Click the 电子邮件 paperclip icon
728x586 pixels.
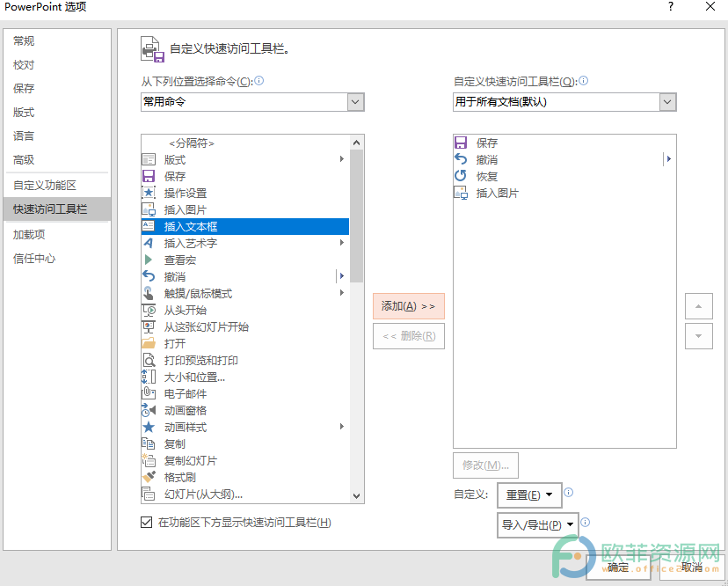click(x=149, y=393)
